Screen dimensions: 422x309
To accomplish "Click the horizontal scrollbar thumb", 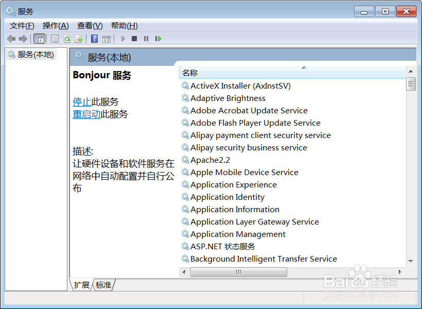I will click(238, 272).
